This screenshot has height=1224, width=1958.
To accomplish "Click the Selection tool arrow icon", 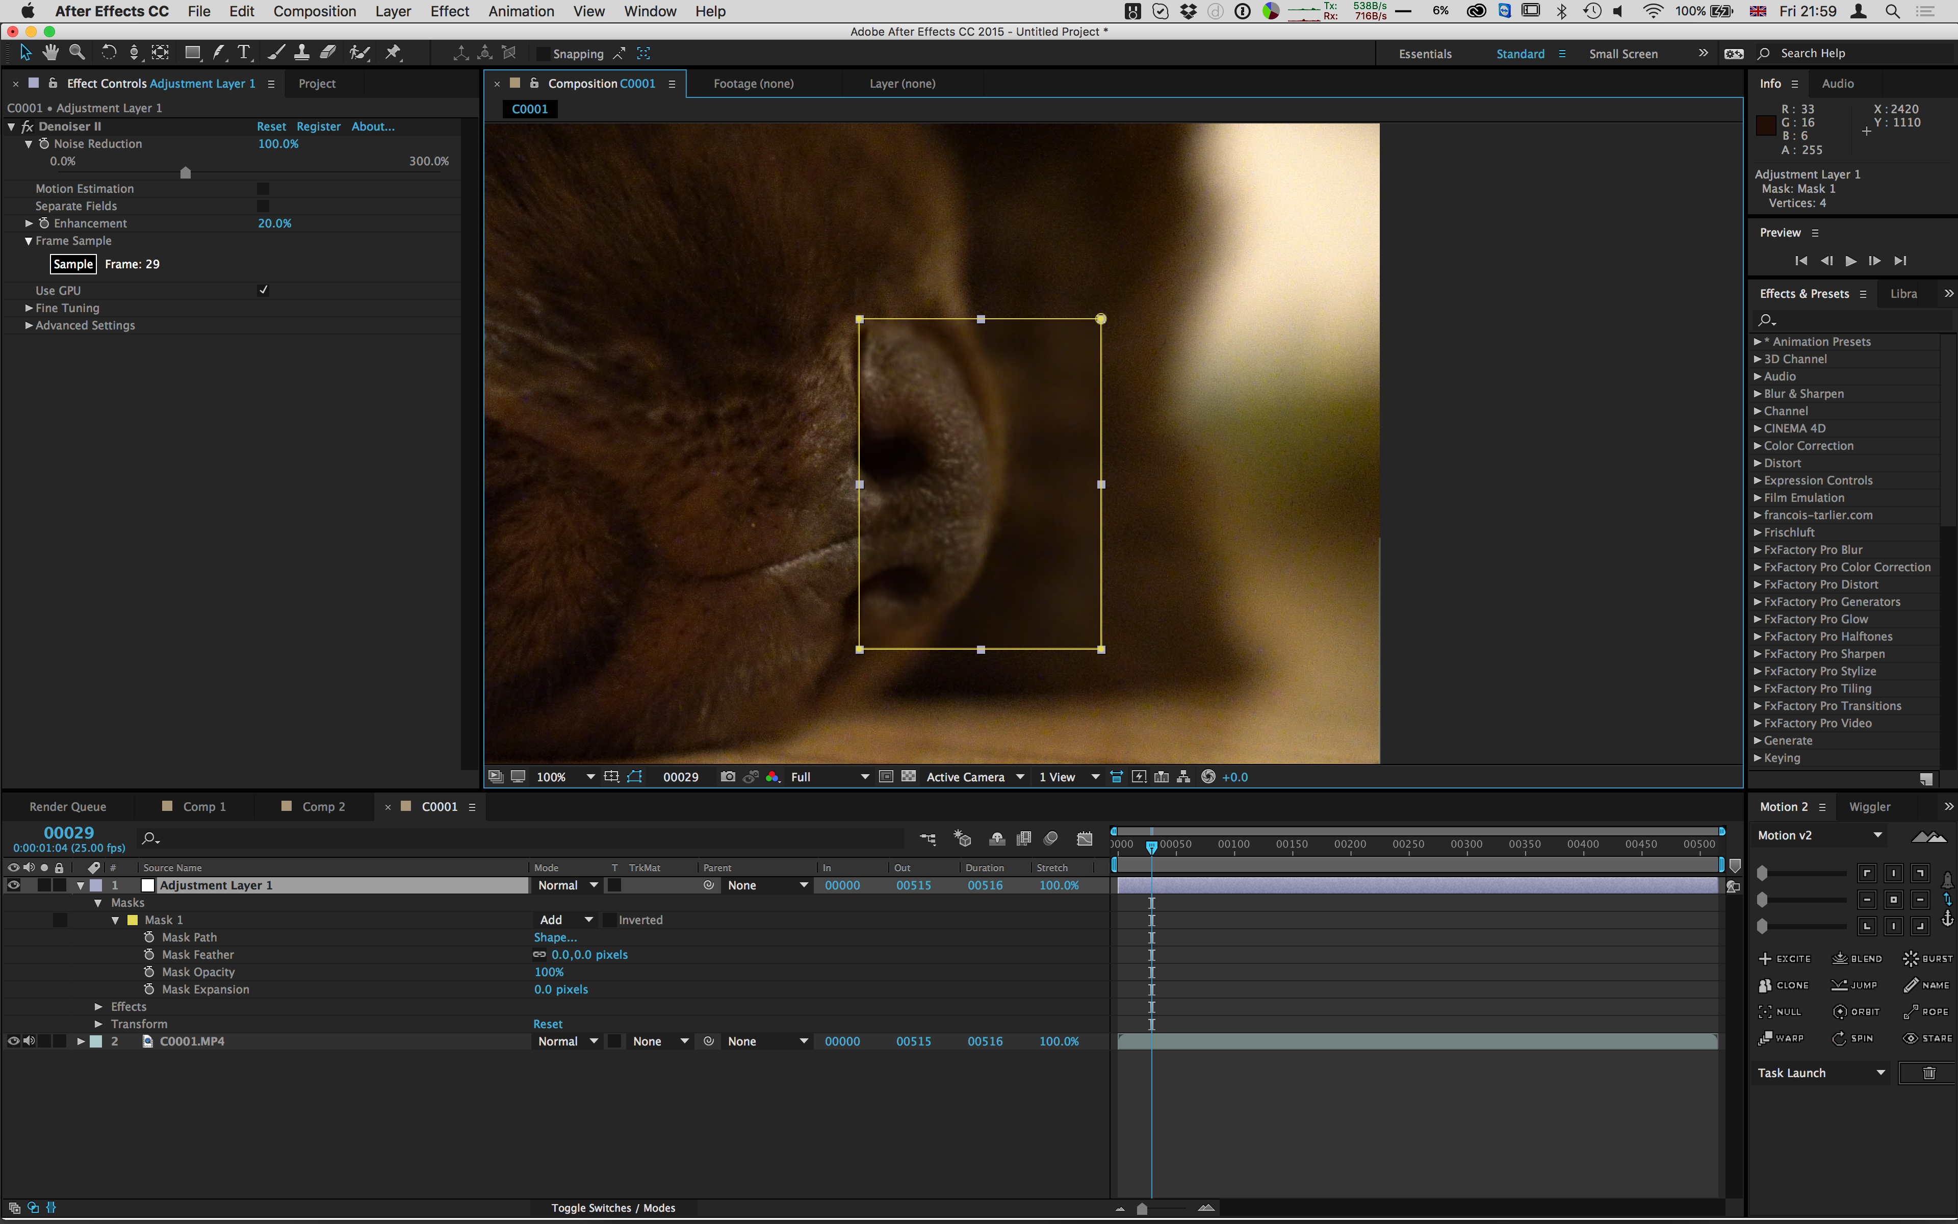I will click(x=24, y=54).
